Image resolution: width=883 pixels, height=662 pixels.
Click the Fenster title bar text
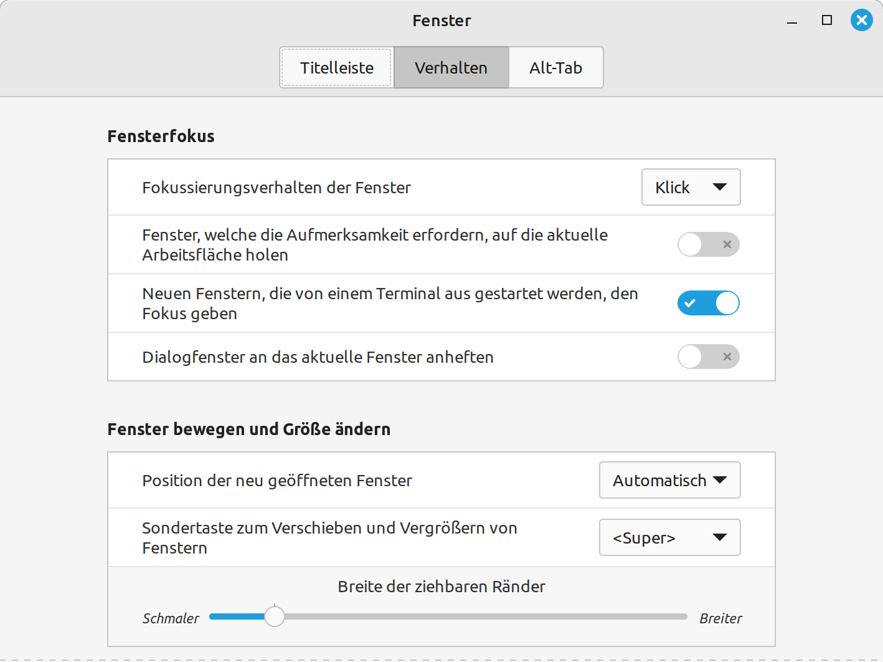[441, 21]
